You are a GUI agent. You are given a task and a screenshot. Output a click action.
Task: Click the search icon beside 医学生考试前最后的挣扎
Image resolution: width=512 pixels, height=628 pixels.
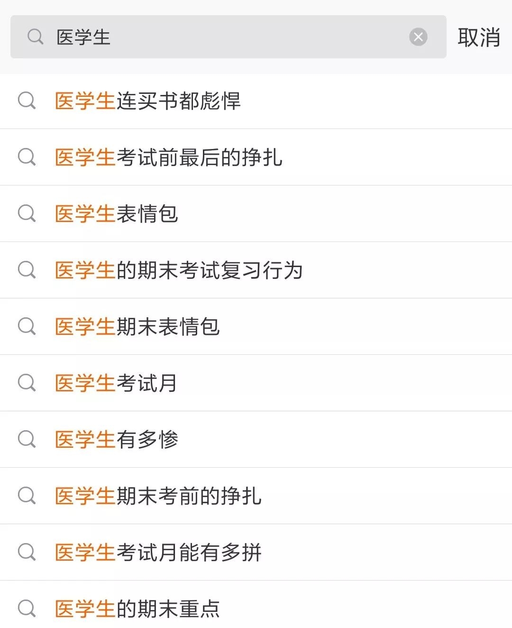[x=27, y=157]
